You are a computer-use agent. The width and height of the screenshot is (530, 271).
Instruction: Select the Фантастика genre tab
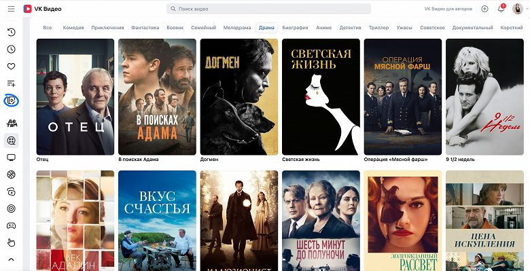click(x=145, y=28)
